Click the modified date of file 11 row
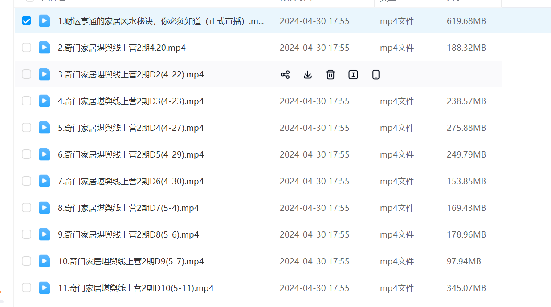Viewport: 551px width, 307px height. (x=314, y=288)
